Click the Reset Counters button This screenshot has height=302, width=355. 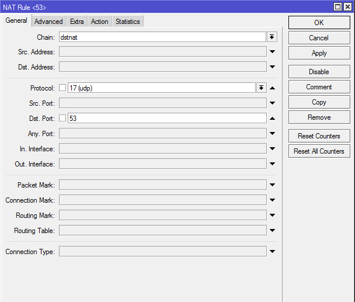pyautogui.click(x=319, y=136)
